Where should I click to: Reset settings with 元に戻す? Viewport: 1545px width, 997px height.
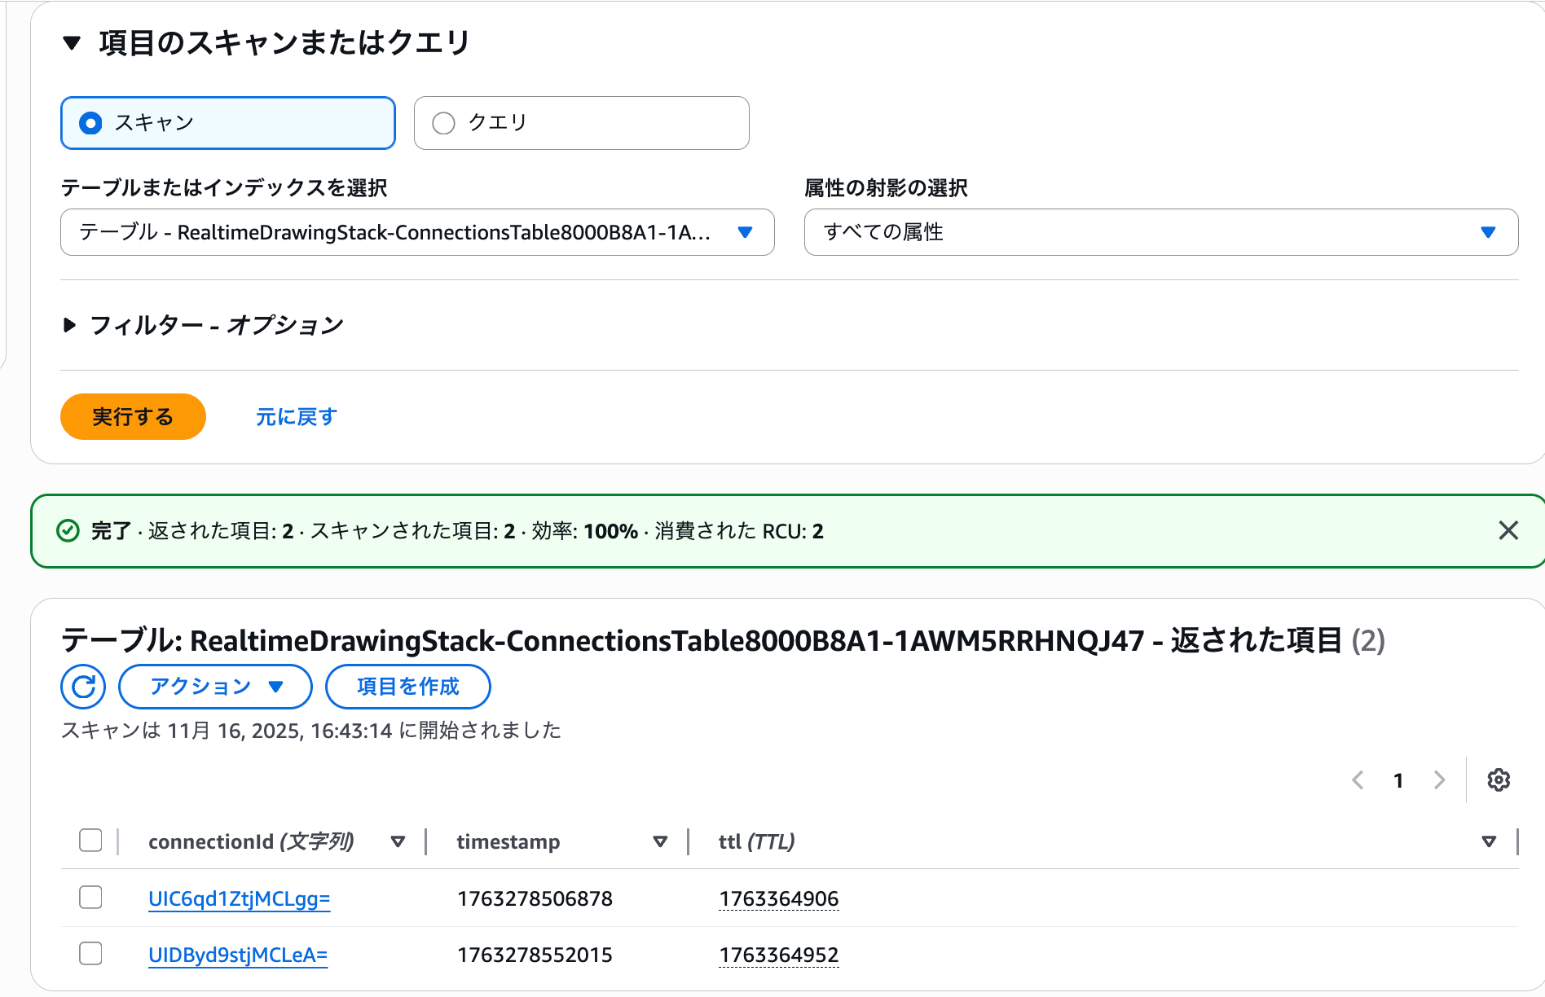[297, 416]
